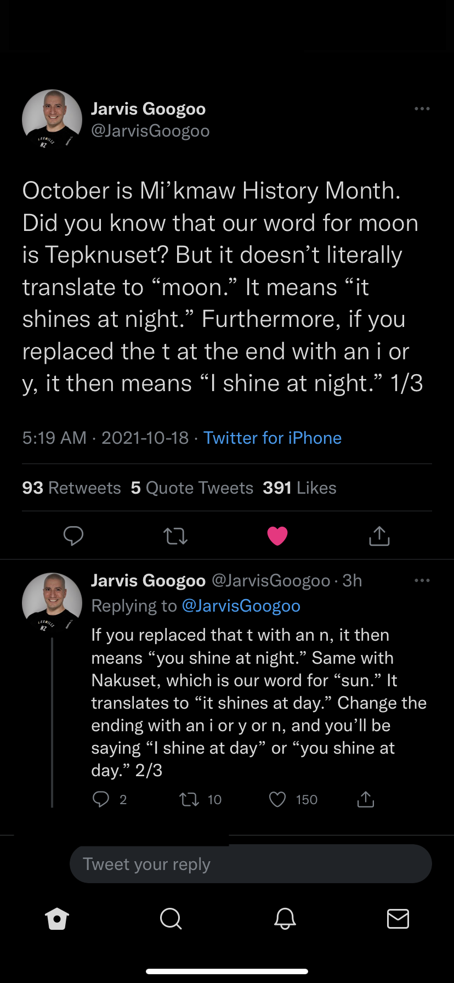Open the Twitter for iPhone link
The image size is (454, 983).
(x=273, y=438)
